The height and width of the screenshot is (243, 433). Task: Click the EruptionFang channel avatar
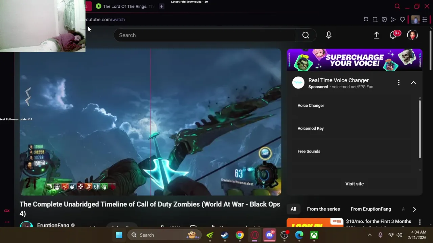26,225
